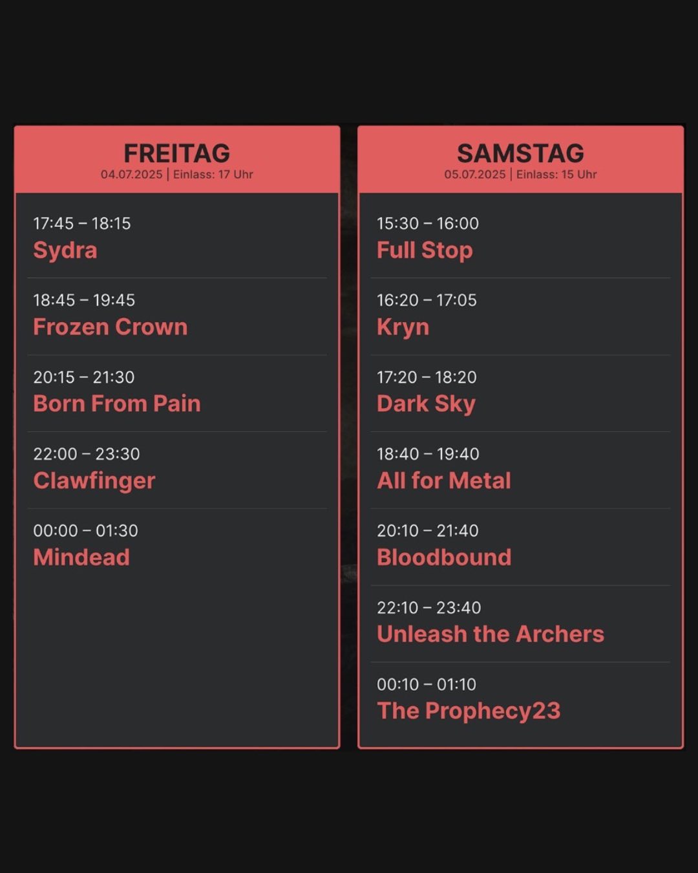The width and height of the screenshot is (698, 873).
Task: Select the Bloodbound band name
Action: click(x=444, y=557)
